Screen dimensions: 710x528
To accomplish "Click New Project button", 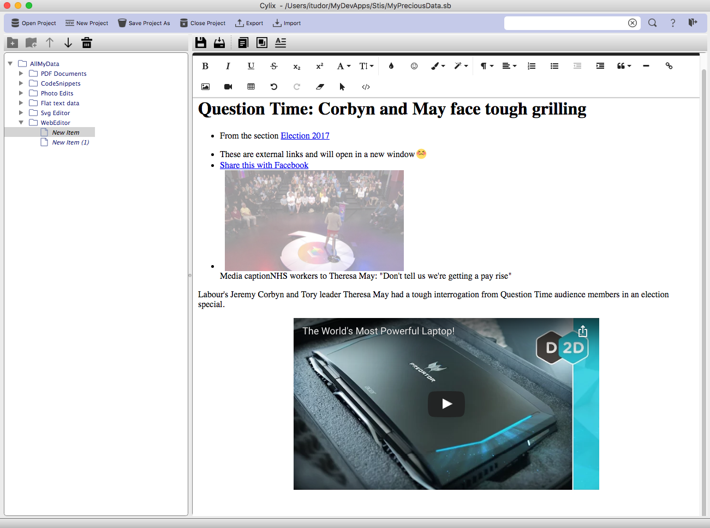I will pos(87,23).
